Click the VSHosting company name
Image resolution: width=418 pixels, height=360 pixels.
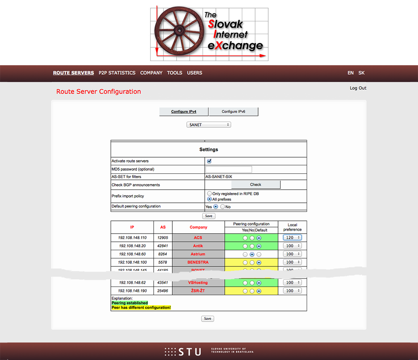198,283
